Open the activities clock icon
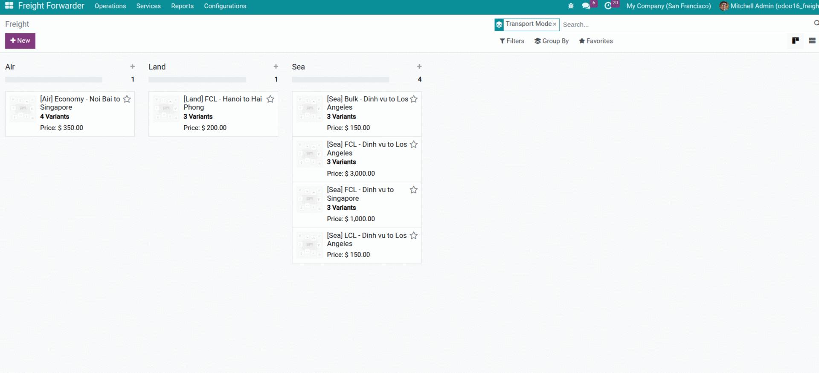Image resolution: width=819 pixels, height=373 pixels. (x=608, y=6)
